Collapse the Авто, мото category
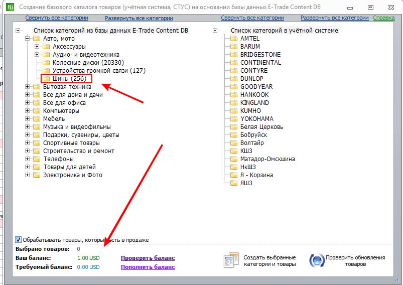403x285 pixels. pos(27,39)
